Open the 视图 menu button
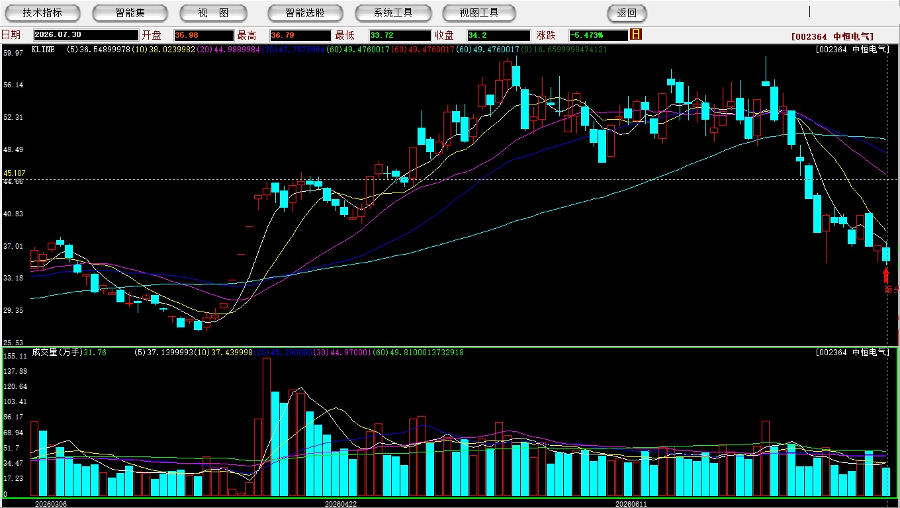This screenshot has height=508, width=900. (213, 13)
